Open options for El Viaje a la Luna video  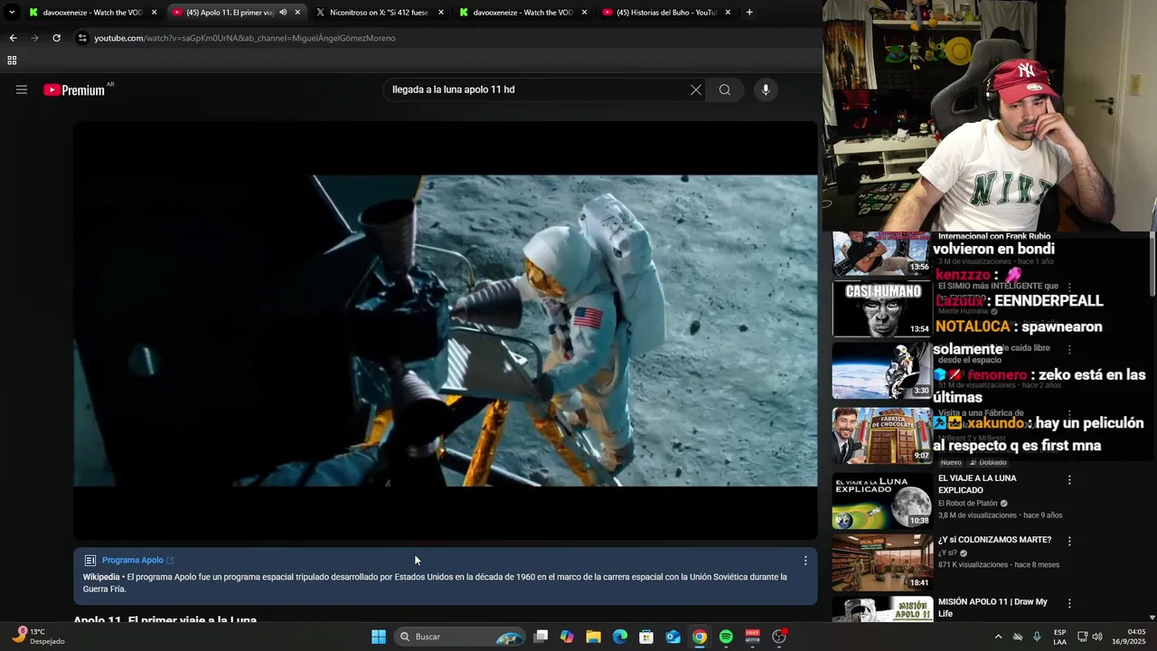1069,480
